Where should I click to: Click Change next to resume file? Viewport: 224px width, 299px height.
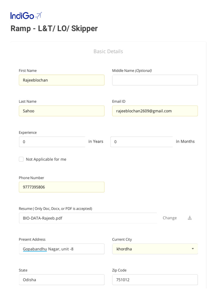pos(169,218)
